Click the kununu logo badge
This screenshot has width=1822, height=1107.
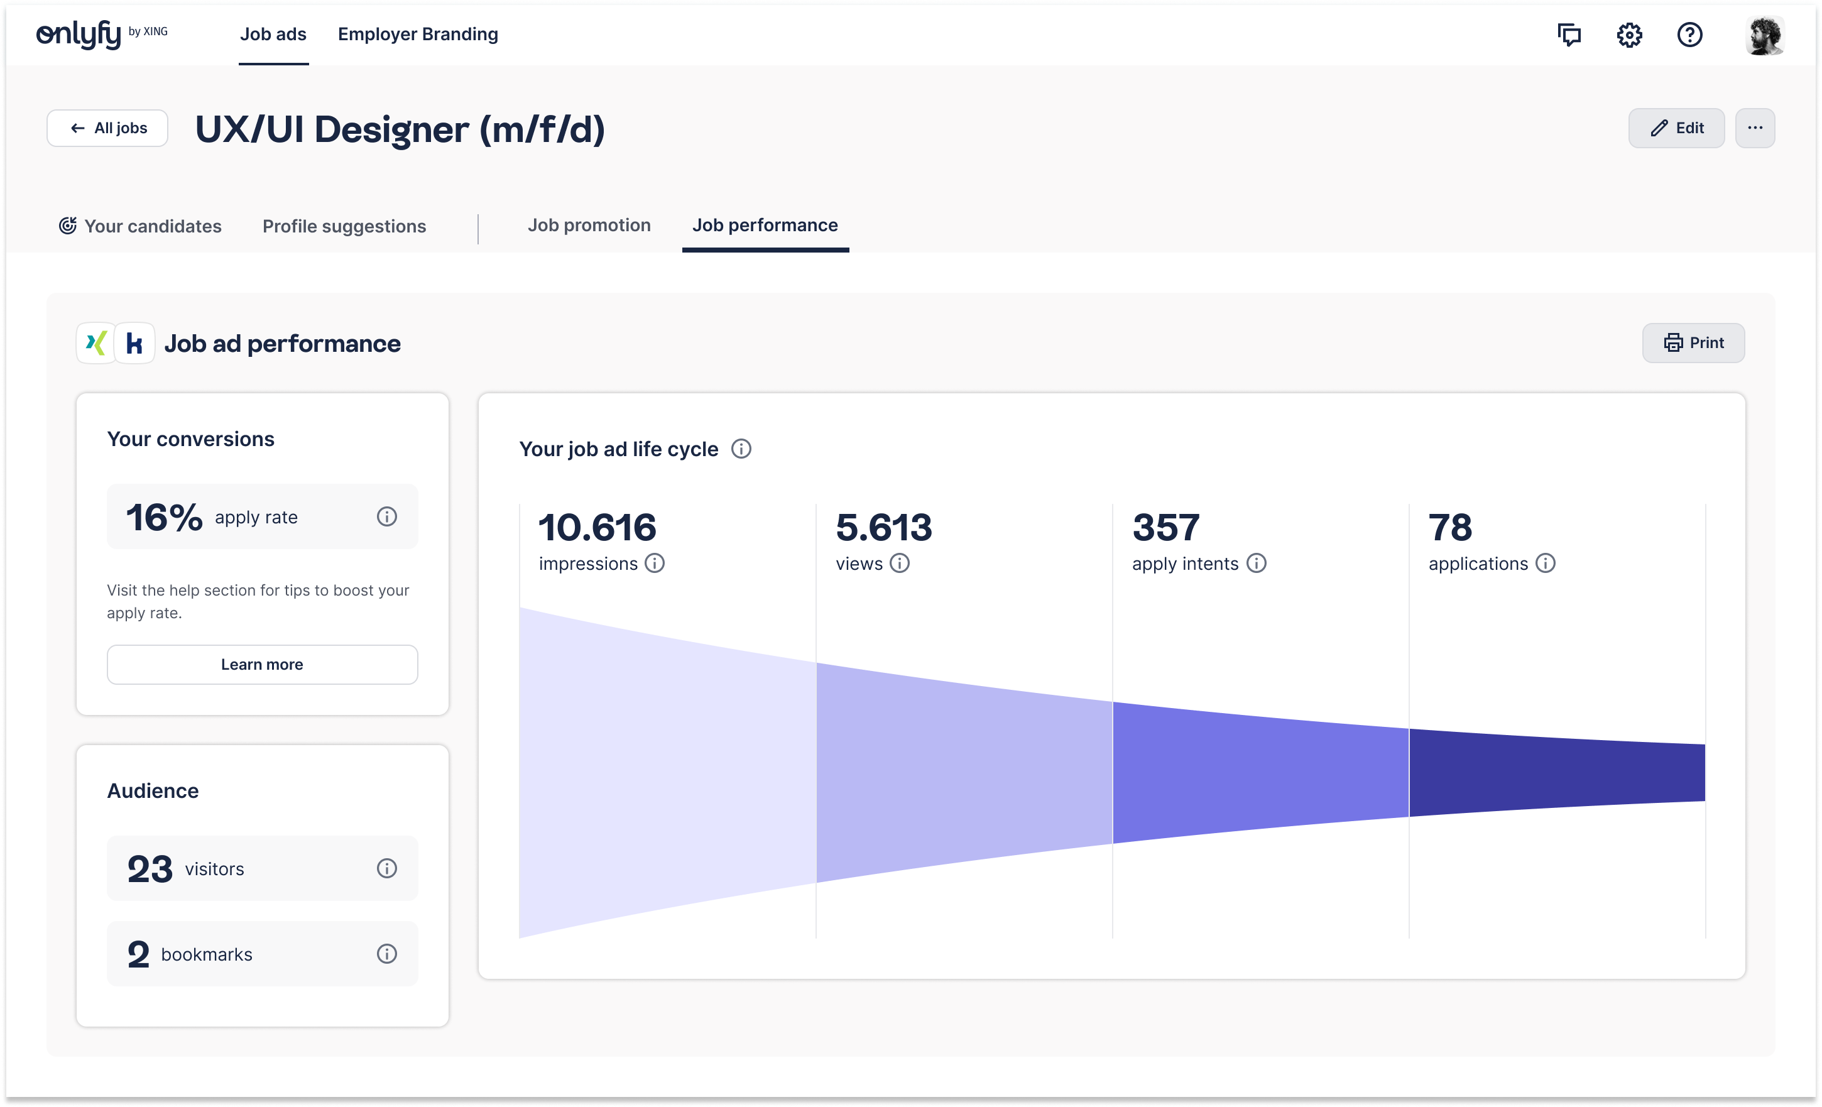[x=134, y=343]
